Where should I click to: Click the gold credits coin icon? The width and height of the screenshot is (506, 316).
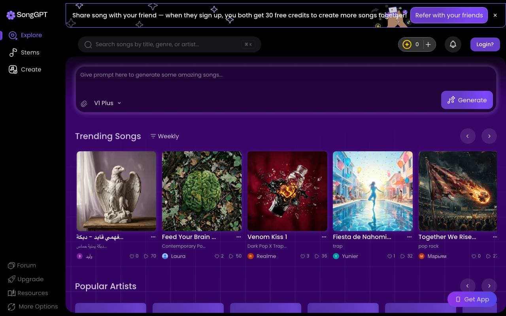[407, 45]
